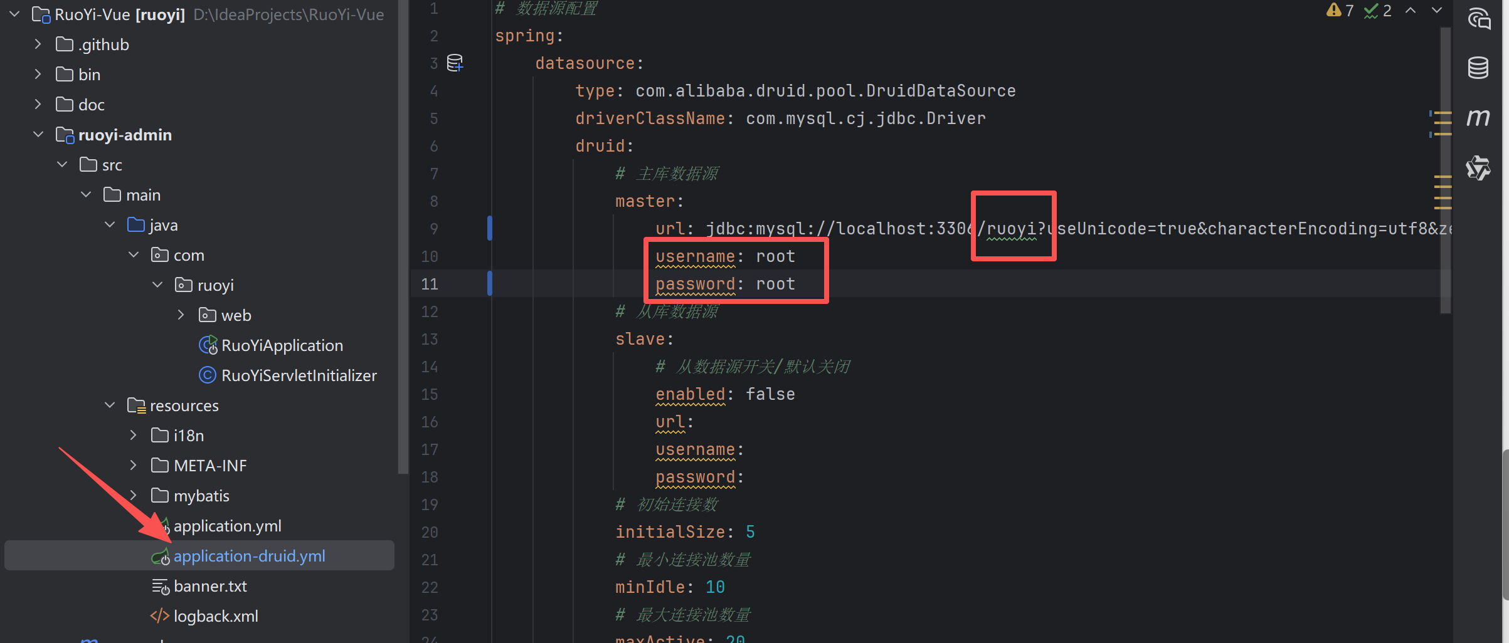
Task: Click 'slave:' key on line 13
Action: click(645, 339)
